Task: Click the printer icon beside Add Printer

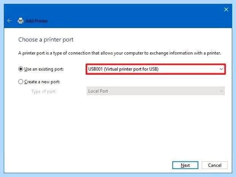Action: point(21,21)
